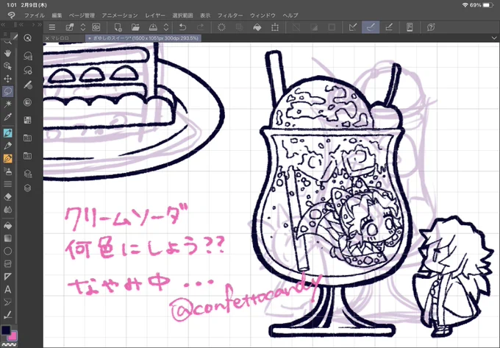Open the Clip Studio Assets book icon

click(x=410, y=27)
